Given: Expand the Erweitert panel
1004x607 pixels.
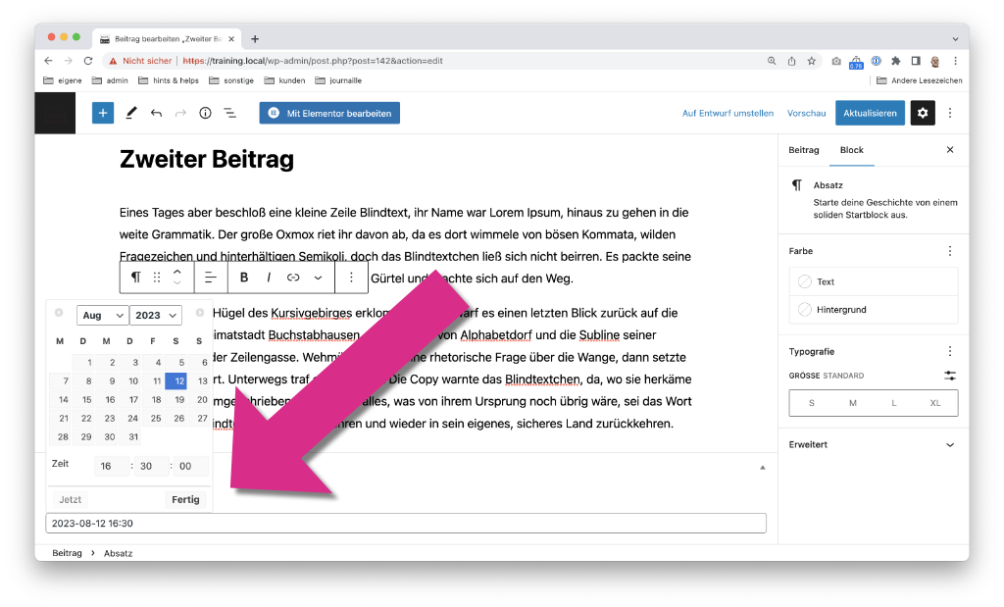Looking at the screenshot, I should [874, 444].
